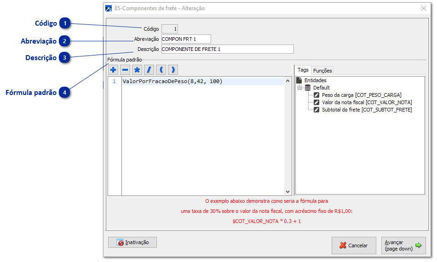
Task: Focus the Código field
Action: pos(170,29)
